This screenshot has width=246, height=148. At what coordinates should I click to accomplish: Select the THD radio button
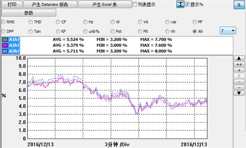click(31, 22)
